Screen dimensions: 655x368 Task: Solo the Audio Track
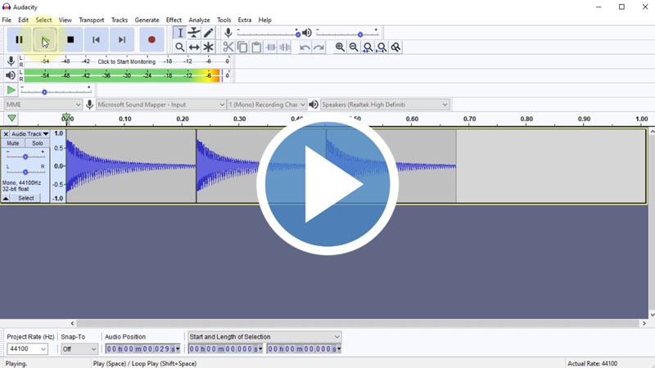coord(38,143)
